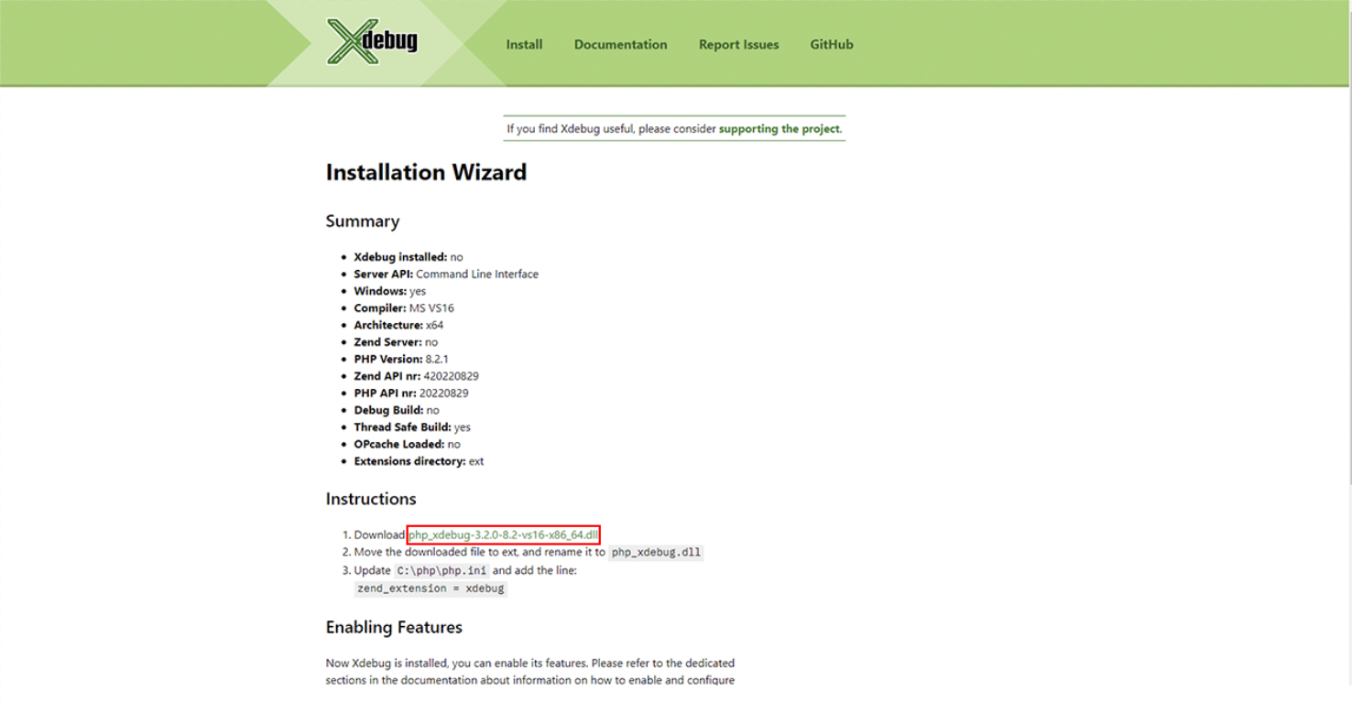This screenshot has width=1352, height=712.
Task: Click the 'Summary' heading
Action: [x=363, y=221]
